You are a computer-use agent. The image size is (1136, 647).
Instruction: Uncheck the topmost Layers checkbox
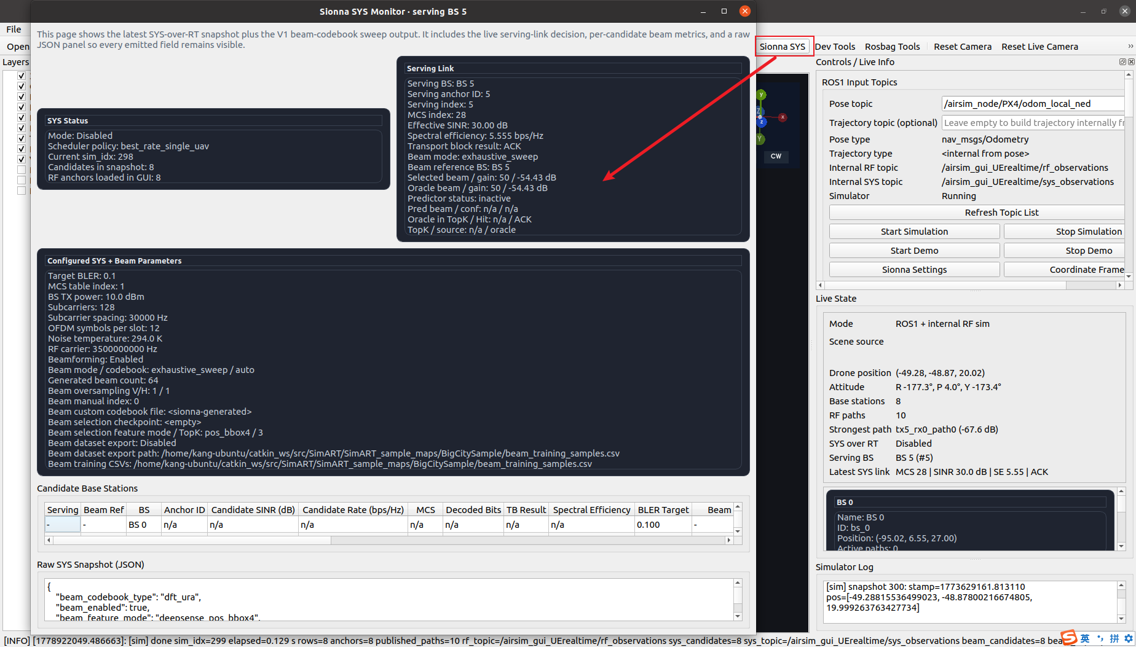[x=22, y=76]
